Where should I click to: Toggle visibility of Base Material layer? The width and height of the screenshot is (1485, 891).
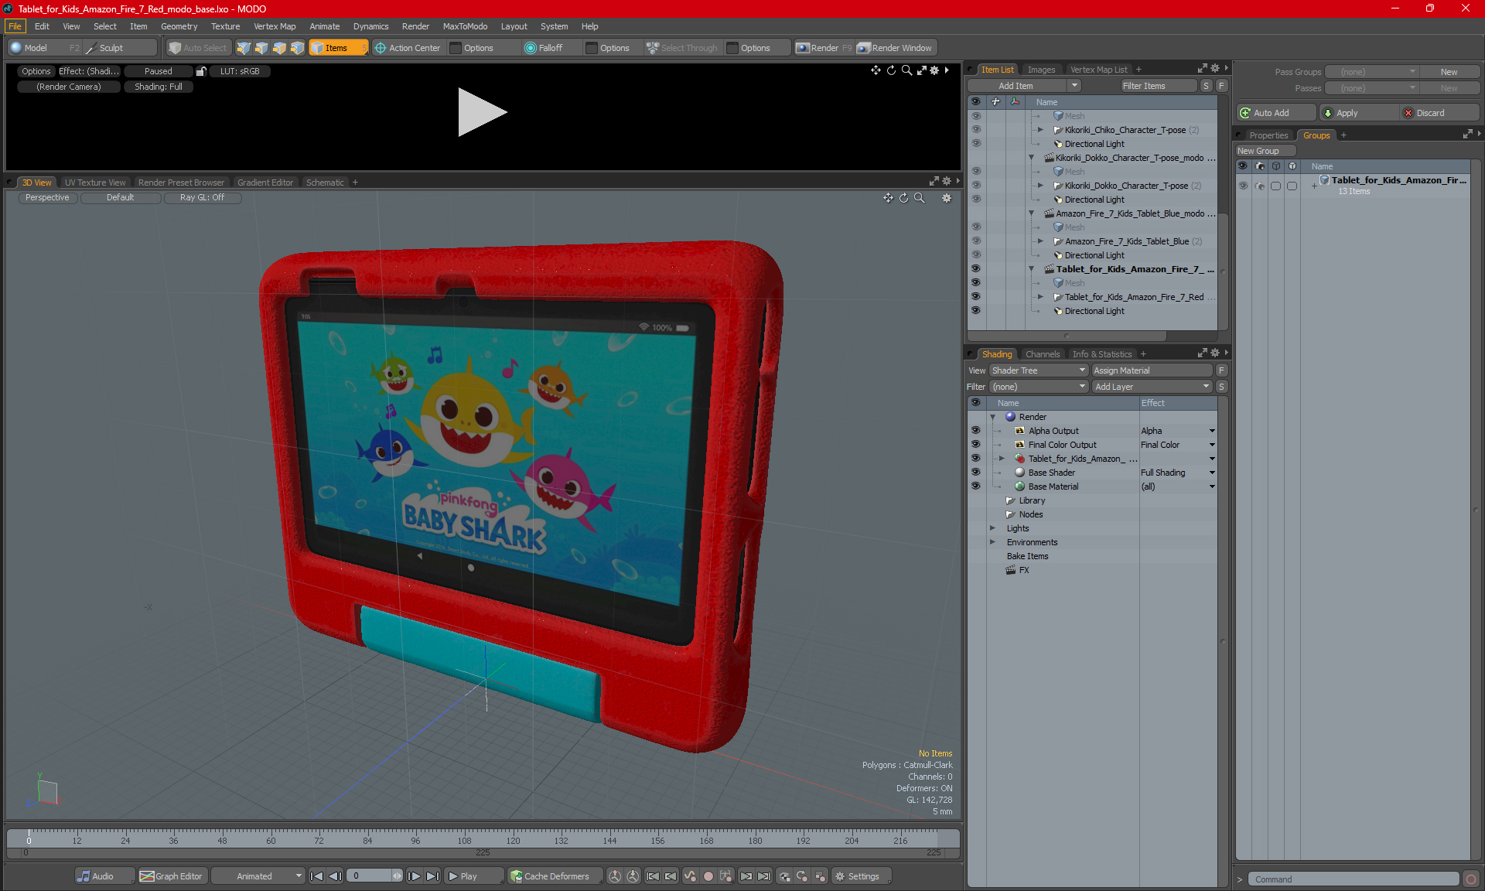tap(976, 486)
